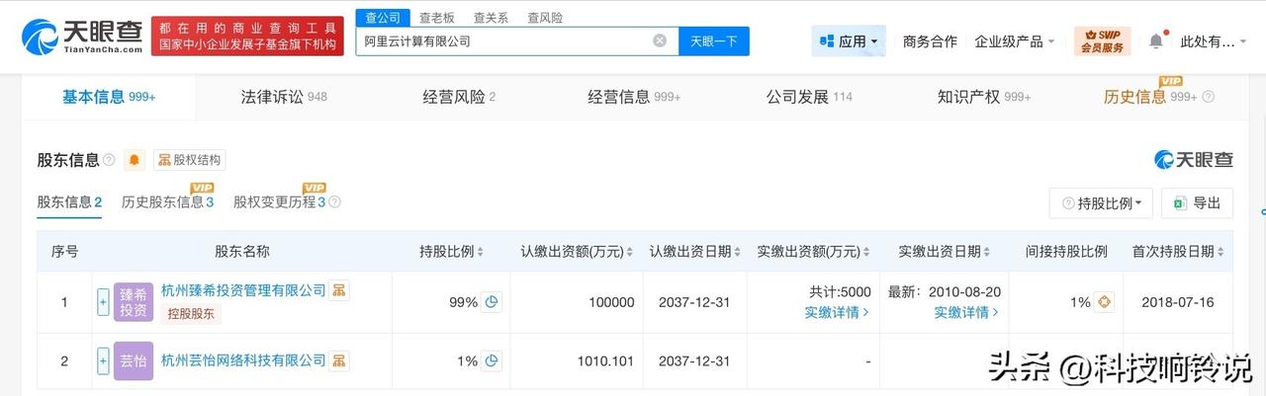
Task: Click the orange bell beside 股东信息 heading
Action: tap(135, 160)
